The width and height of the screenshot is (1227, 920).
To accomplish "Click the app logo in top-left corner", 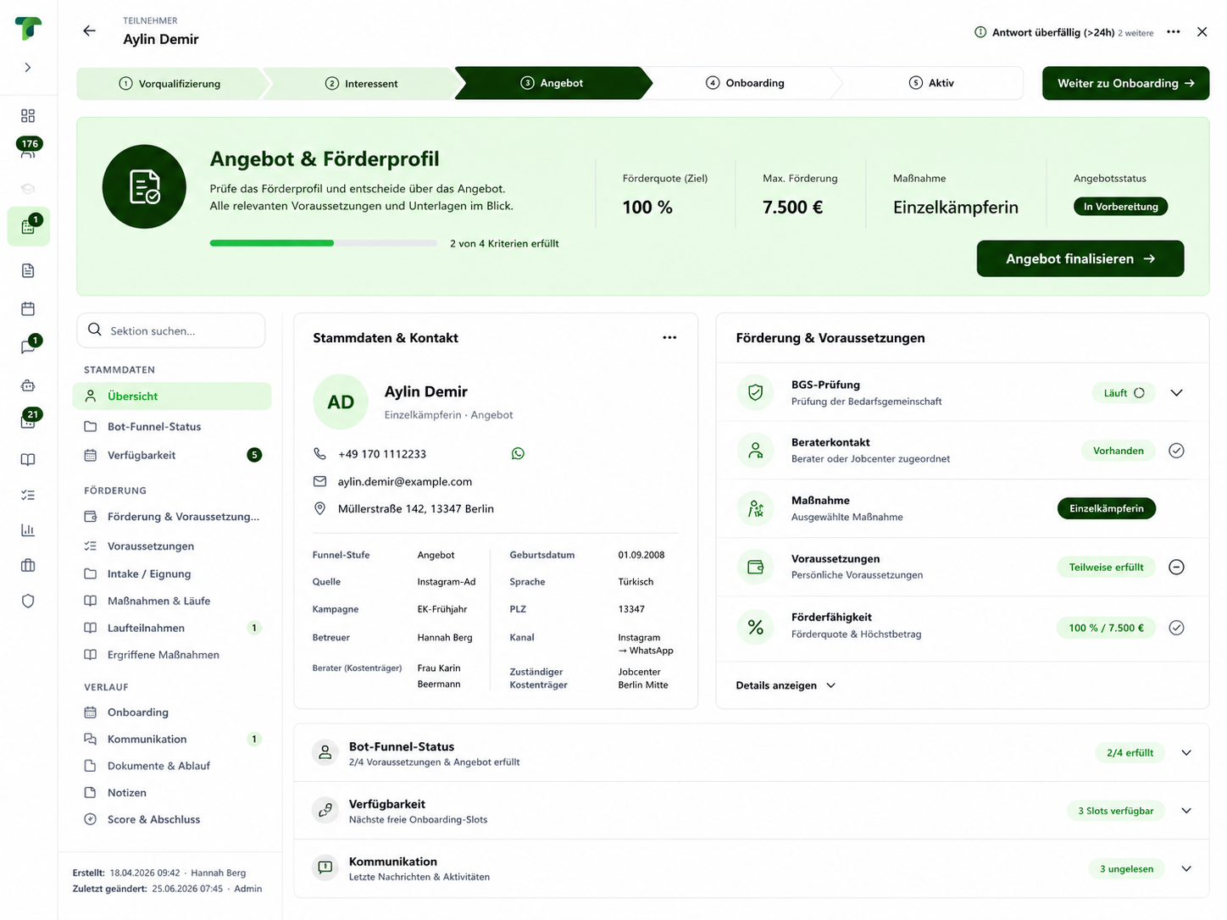I will (28, 28).
